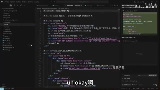Split the editor to the right
Viewport: 160px width, 90px height.
114,5
